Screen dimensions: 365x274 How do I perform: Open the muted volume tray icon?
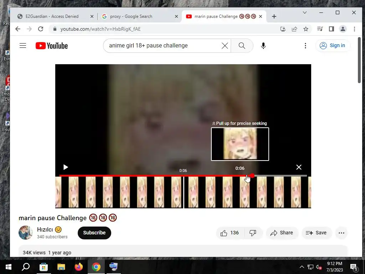coord(319,267)
